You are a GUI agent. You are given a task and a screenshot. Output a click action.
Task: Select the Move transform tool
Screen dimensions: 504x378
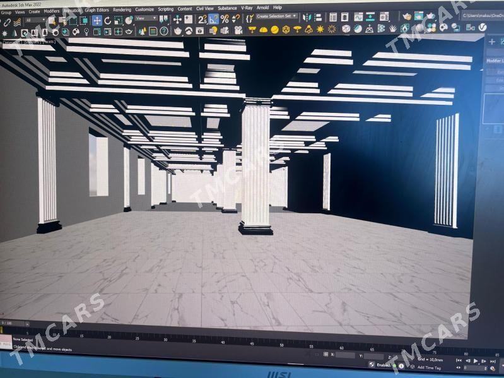(97, 21)
